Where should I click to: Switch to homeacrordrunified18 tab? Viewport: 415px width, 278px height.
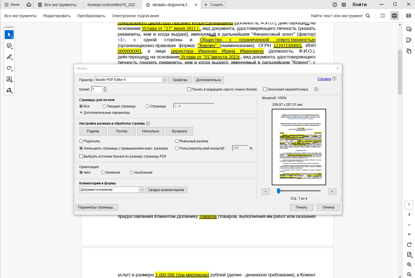pyautogui.click(x=112, y=5)
